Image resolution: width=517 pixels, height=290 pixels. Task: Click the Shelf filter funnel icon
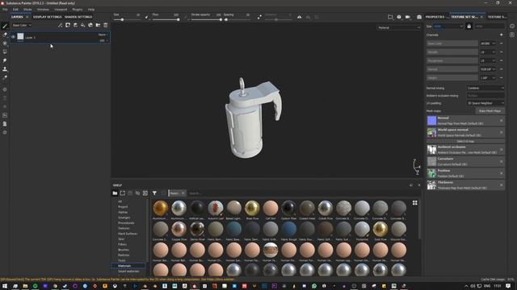[x=154, y=193]
